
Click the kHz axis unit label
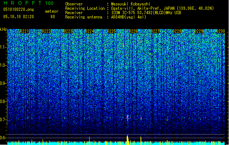(3, 29)
